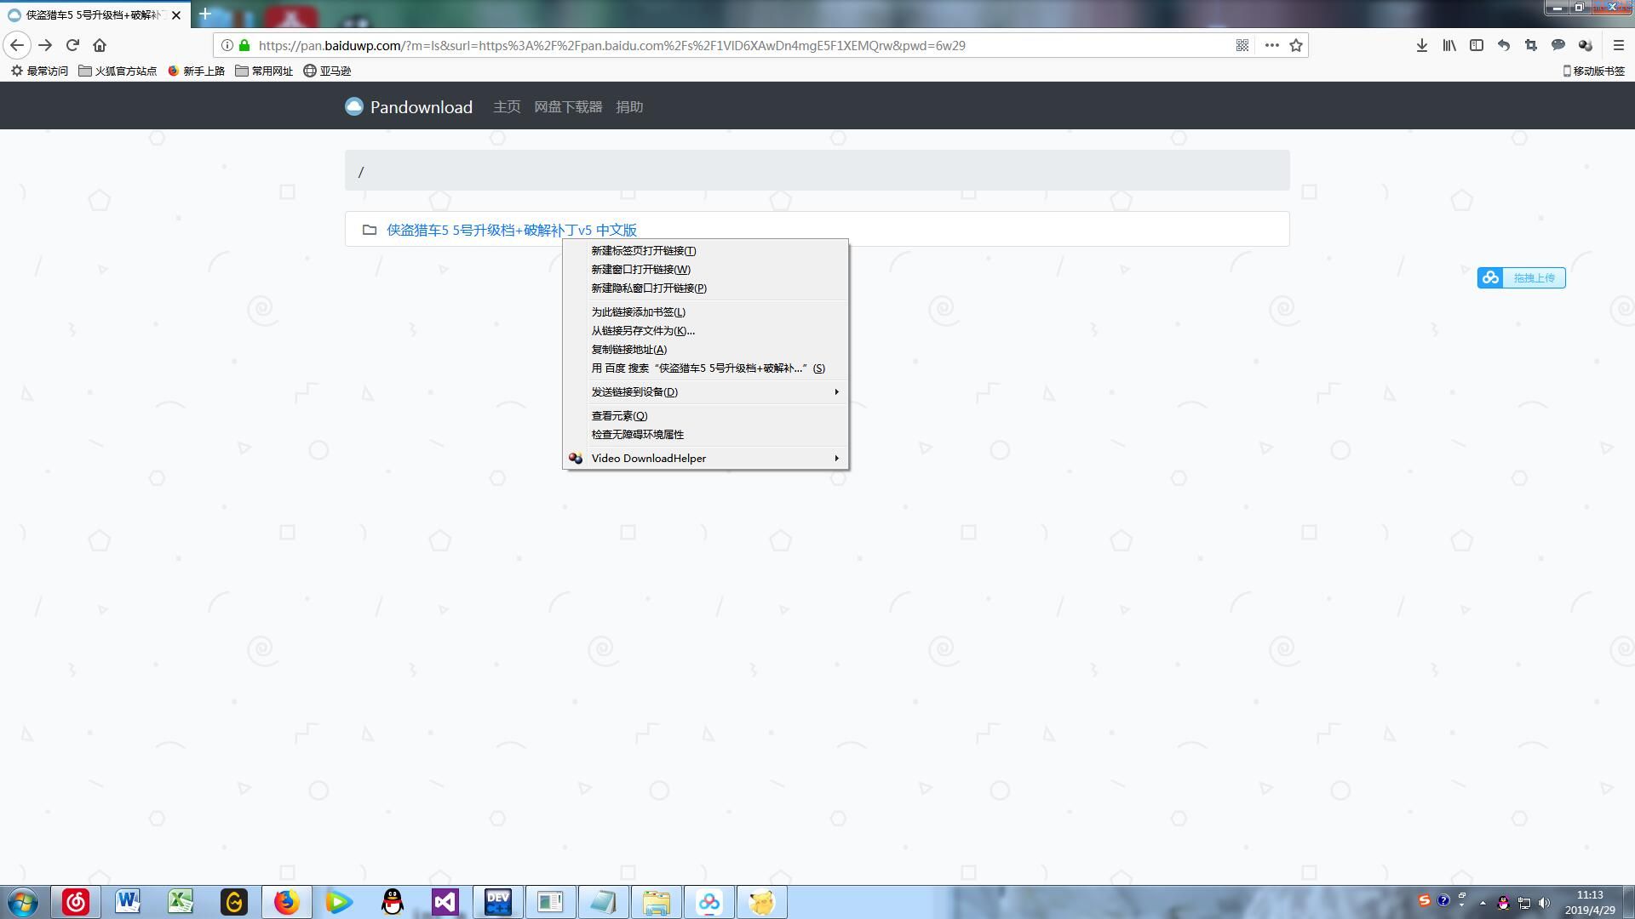Open 新手上路 bookmark
Image resolution: width=1635 pixels, height=919 pixels.
(x=197, y=71)
